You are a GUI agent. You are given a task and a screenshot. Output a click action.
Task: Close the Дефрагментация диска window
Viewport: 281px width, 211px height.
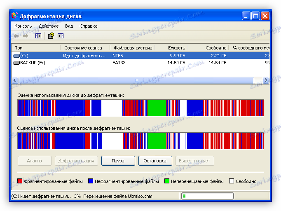tap(265, 16)
